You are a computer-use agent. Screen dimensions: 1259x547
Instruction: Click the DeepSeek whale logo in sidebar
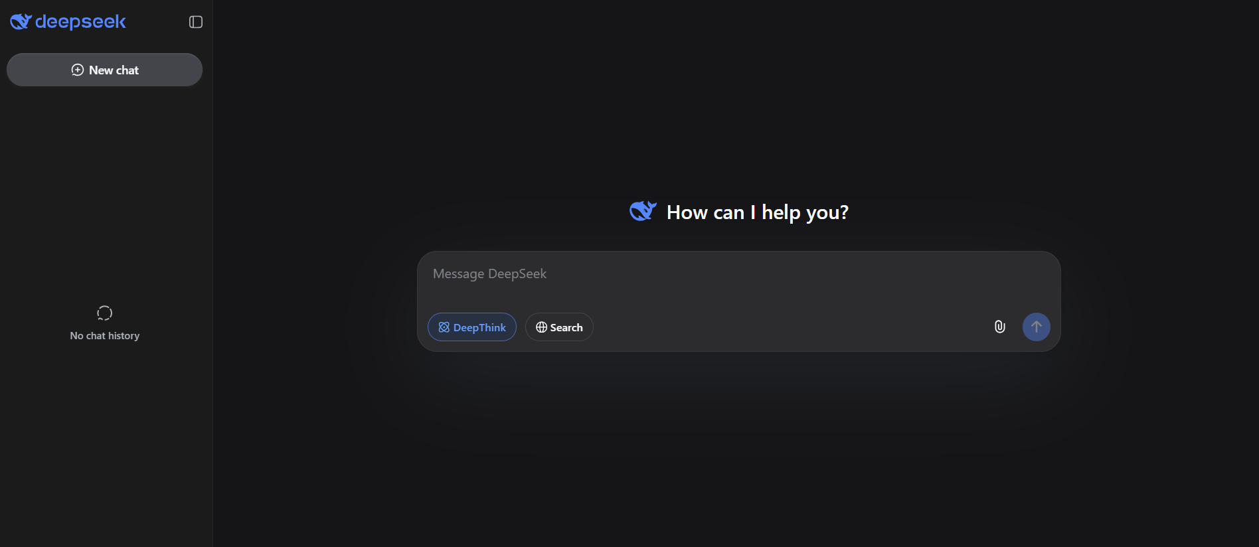(x=21, y=22)
